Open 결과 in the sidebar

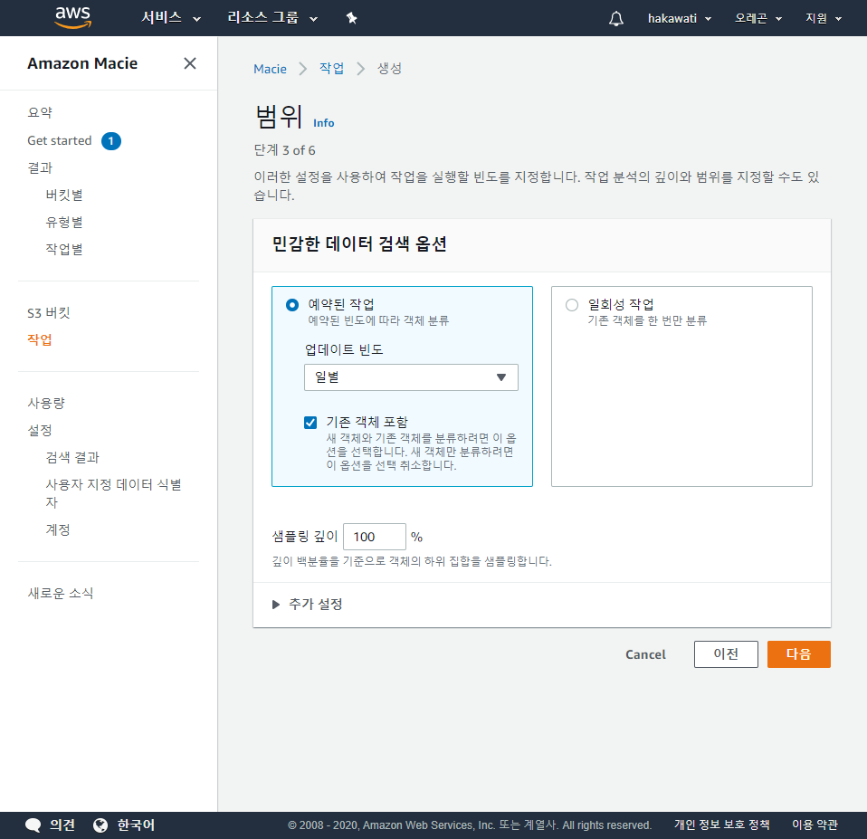pos(40,168)
